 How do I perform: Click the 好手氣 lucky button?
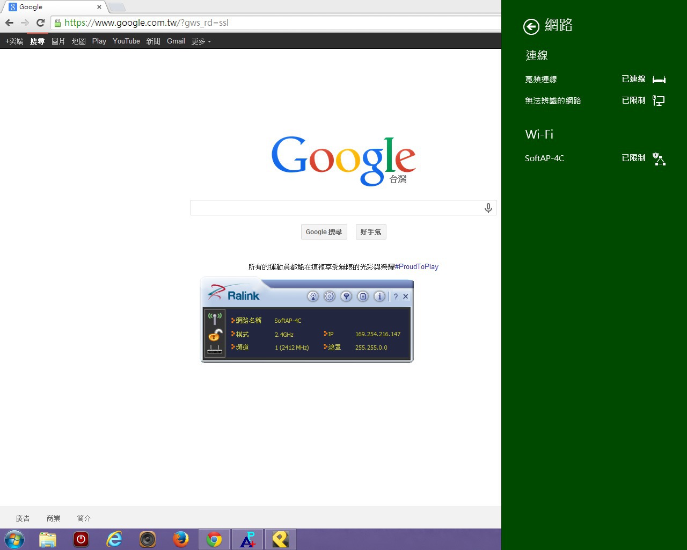[x=371, y=232]
